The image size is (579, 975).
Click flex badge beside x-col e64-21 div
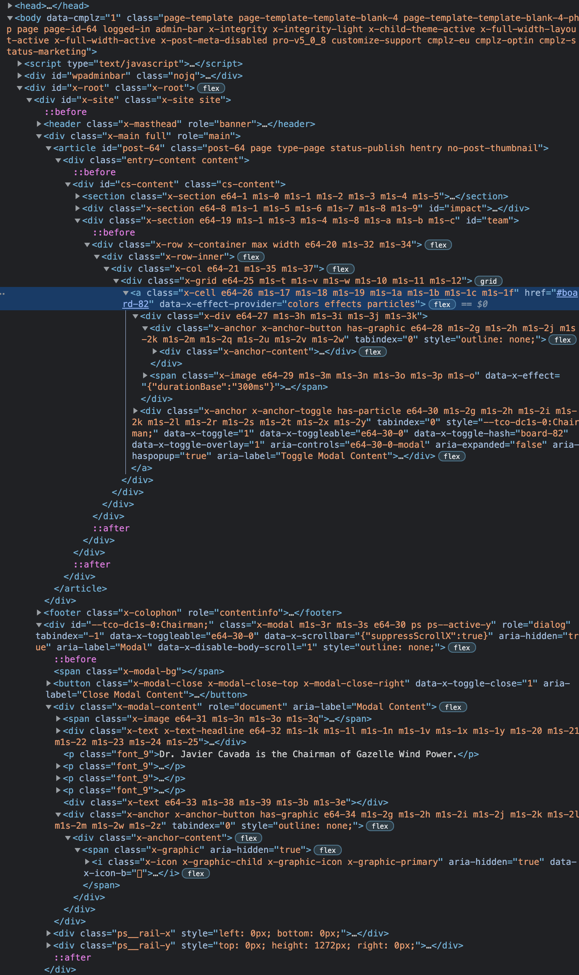340,269
